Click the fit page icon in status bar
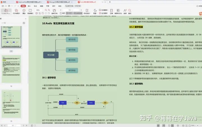This screenshot has height=127, width=202. (x=186, y=125)
